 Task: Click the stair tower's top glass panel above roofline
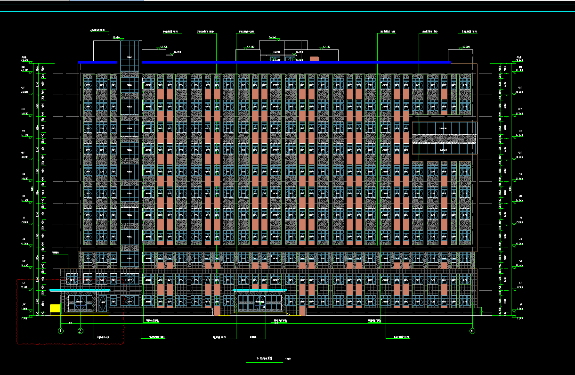(130, 51)
